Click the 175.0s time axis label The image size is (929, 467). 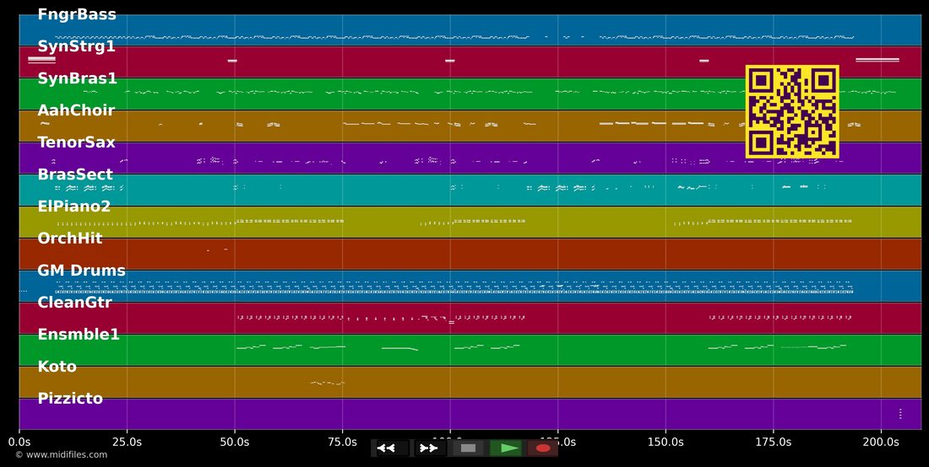773,443
